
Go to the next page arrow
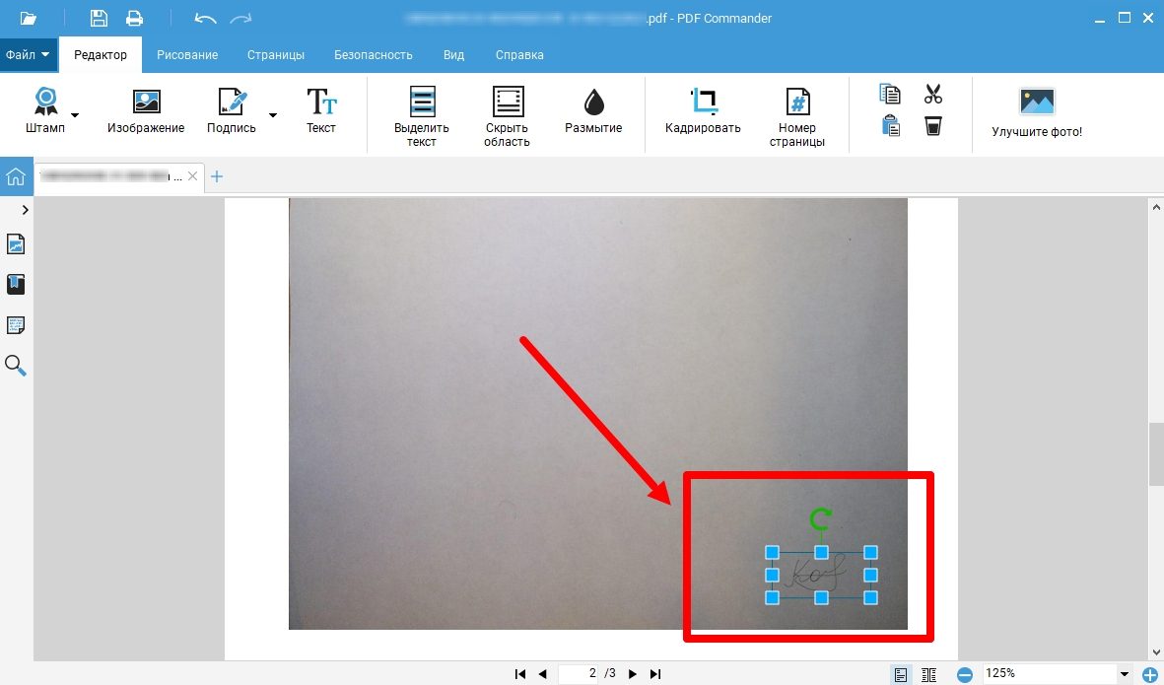click(x=633, y=674)
